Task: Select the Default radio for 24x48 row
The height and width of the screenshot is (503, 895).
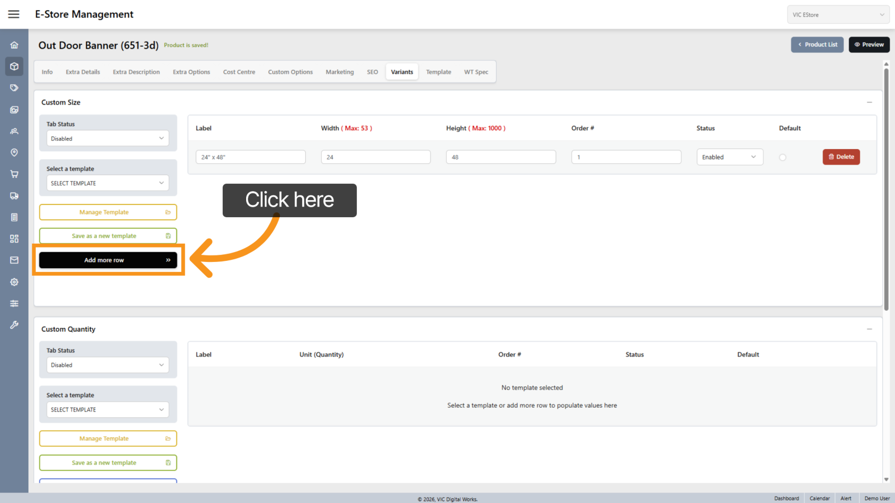Action: [782, 158]
